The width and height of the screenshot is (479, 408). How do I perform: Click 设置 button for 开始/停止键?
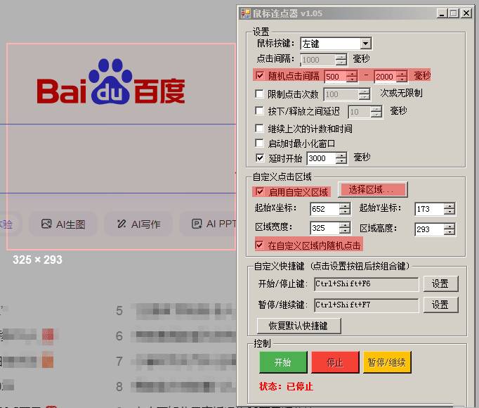click(x=440, y=283)
